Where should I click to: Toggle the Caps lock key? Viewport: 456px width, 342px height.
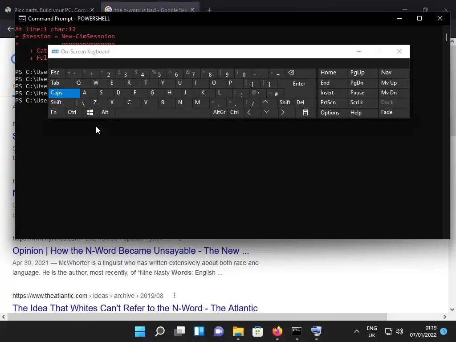pyautogui.click(x=64, y=93)
